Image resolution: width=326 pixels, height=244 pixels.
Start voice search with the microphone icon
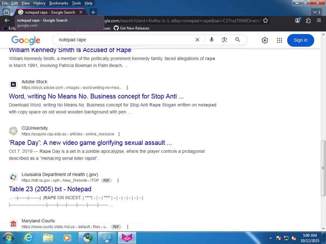[x=211, y=40]
